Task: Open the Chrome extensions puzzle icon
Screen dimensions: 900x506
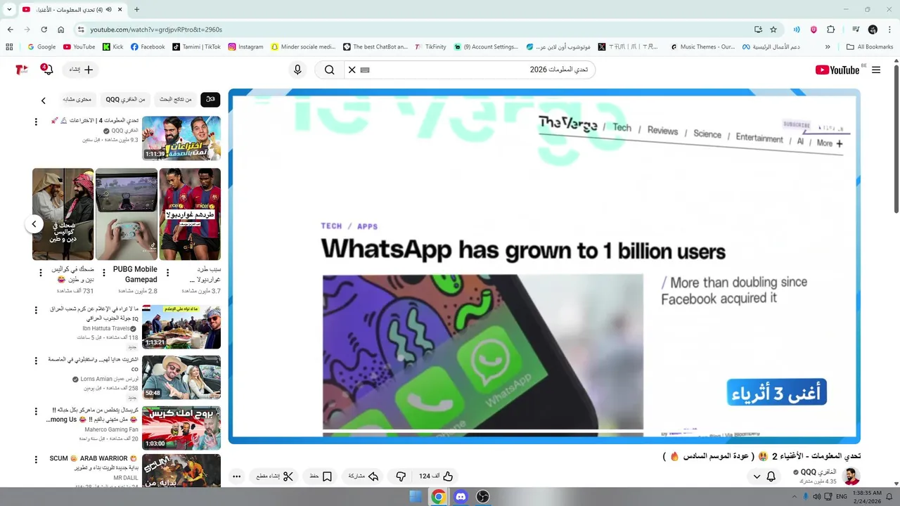Action: tap(831, 30)
